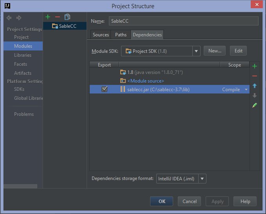The image size is (266, 214).
Task: Open Libraries settings
Action: [x=23, y=55]
